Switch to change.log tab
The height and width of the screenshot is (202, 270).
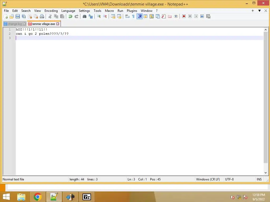(15, 24)
